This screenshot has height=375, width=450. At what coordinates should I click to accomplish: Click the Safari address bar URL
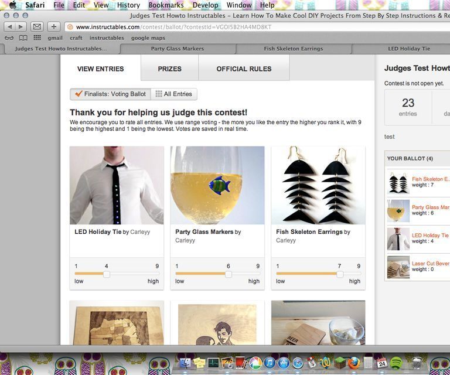point(173,27)
